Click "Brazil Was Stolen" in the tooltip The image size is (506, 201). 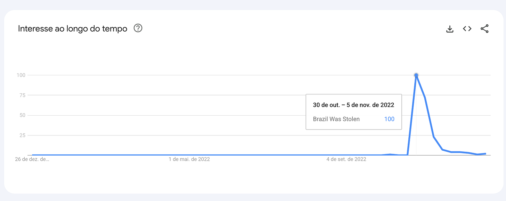pos(336,119)
